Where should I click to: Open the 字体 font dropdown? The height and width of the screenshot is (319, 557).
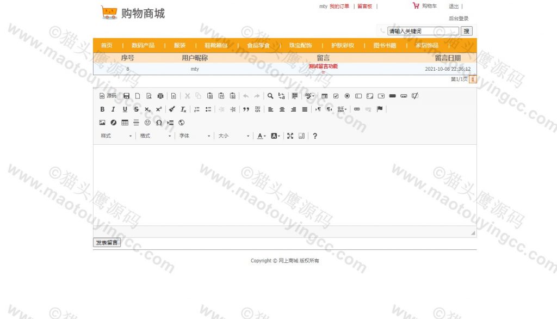(194, 136)
